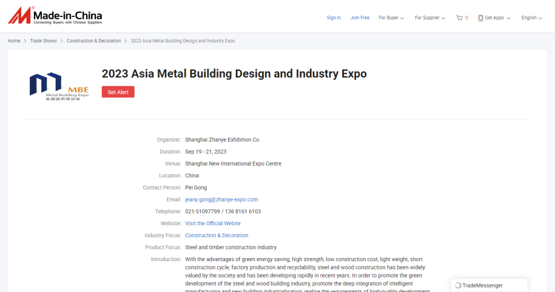Select the duration Sep 19 - 21, 2023
Viewport: 555px width, 292px height.
pyautogui.click(x=206, y=152)
